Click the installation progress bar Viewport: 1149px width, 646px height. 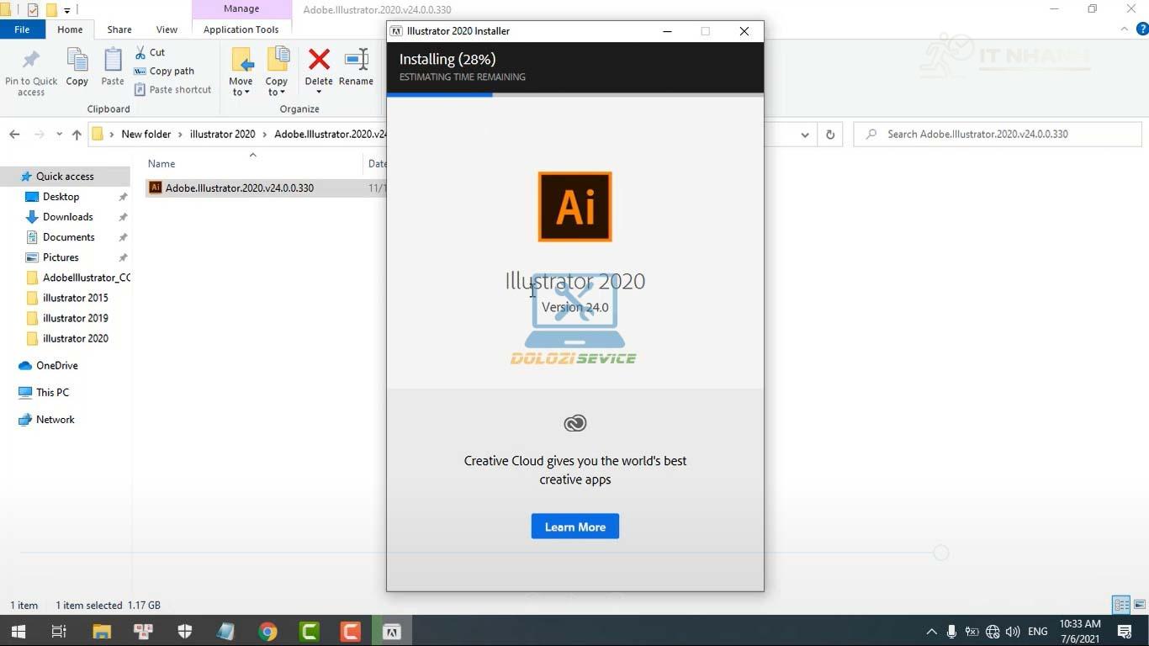click(x=574, y=95)
